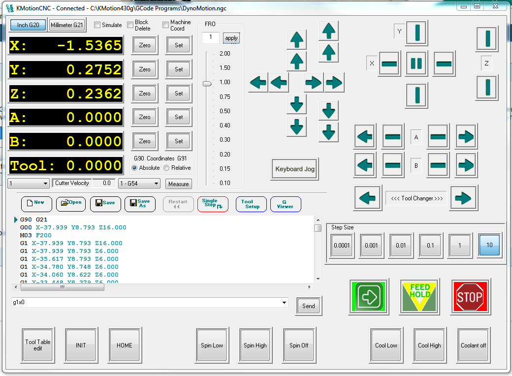Select the Relative G91 radio button
Image resolution: width=512 pixels, height=376 pixels.
pos(166,168)
